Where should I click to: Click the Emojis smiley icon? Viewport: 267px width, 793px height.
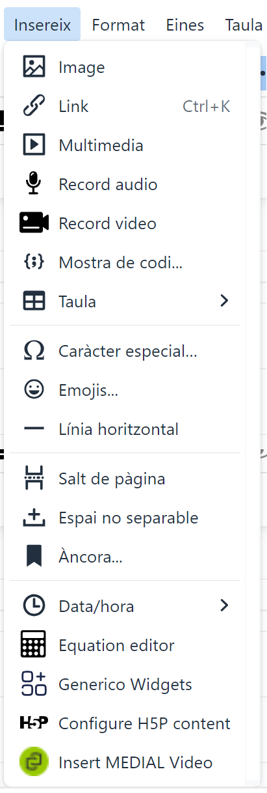click(x=34, y=390)
